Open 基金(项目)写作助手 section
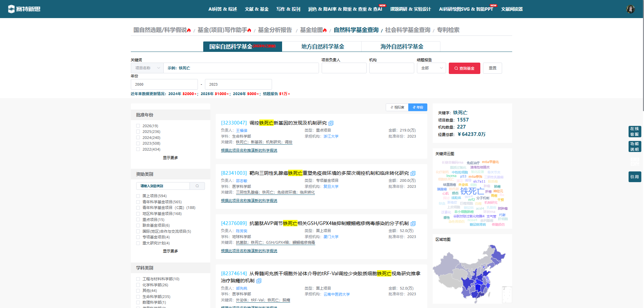The width and height of the screenshot is (644, 308). (224, 30)
